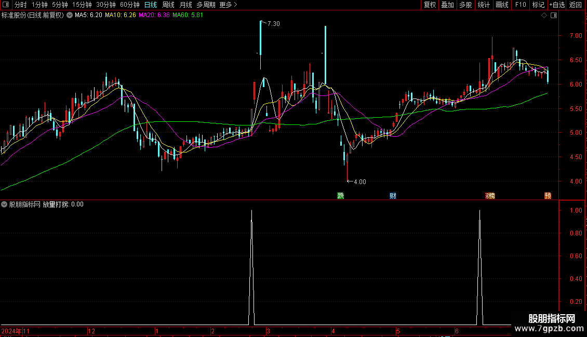The image size is (587, 337).
Task: Expand the 股朋指标网 sub-indicator dropdown arrow
Action: click(x=4, y=204)
